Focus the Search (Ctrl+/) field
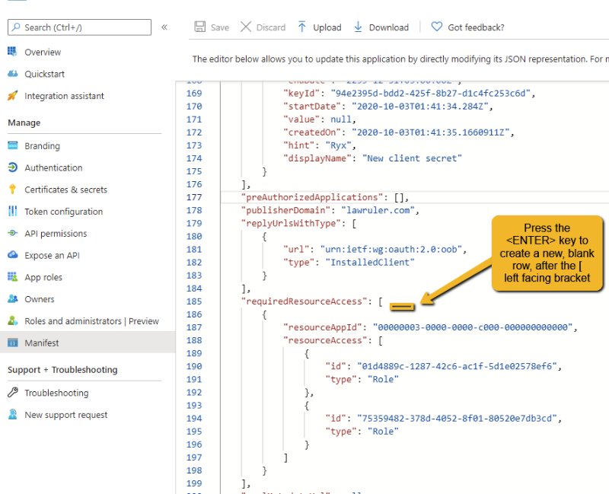Image resolution: width=609 pixels, height=494 pixels. (x=79, y=27)
